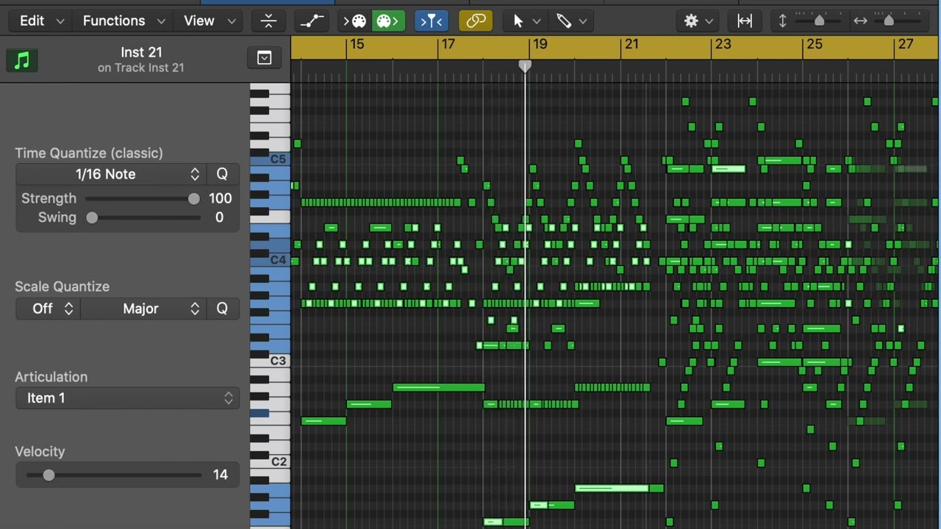
Task: Click the Time Quantize (classic) label
Action: click(89, 153)
